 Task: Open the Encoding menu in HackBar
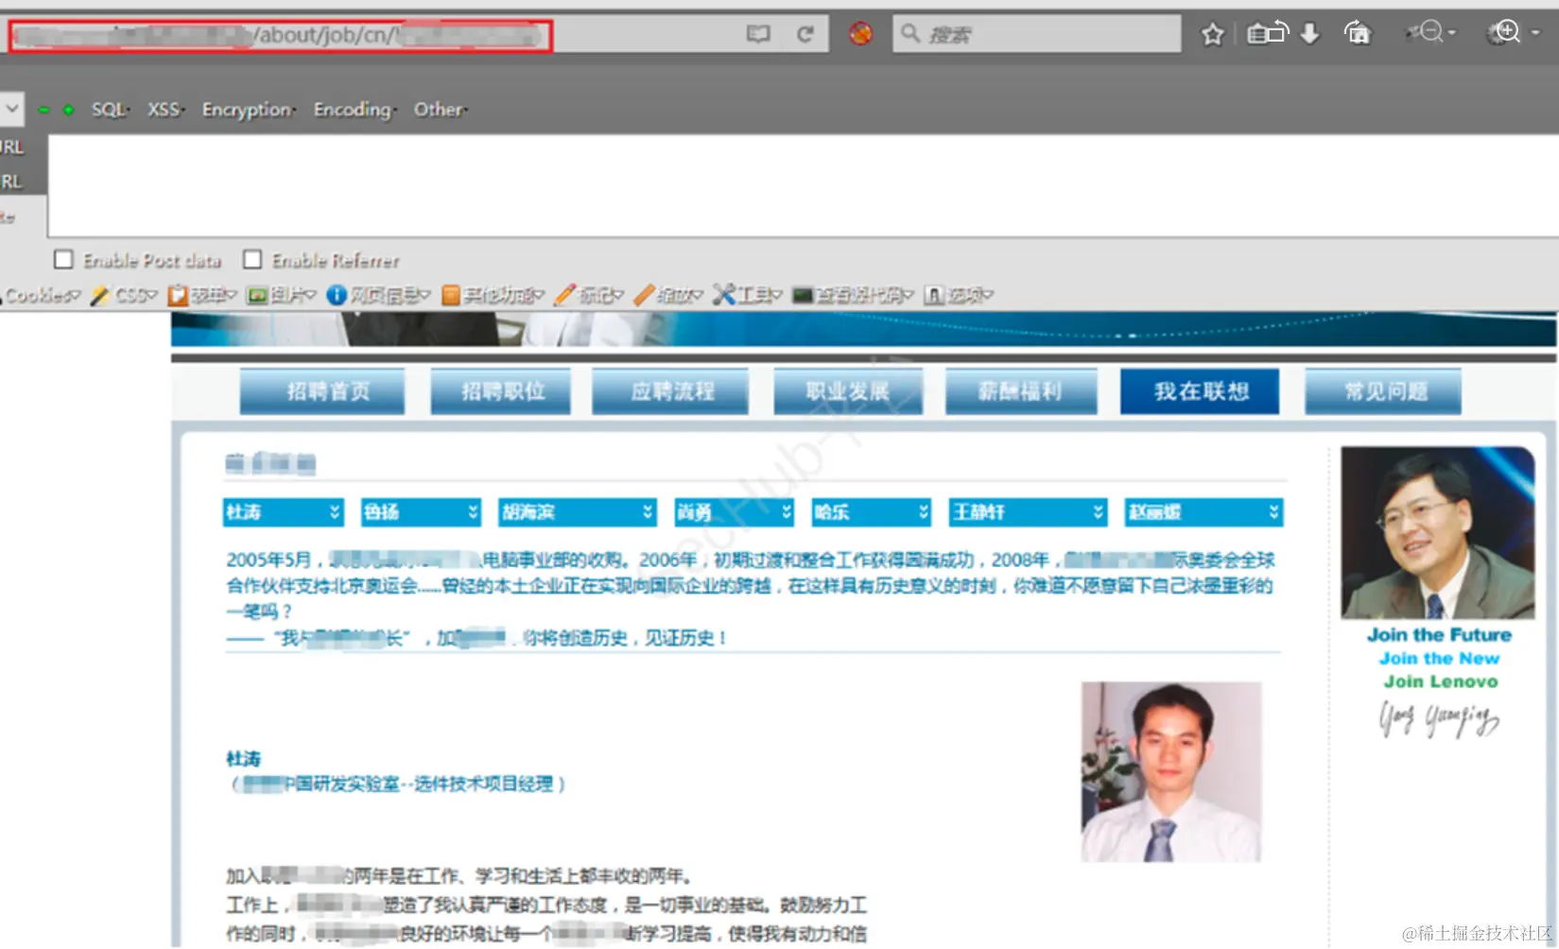pyautogui.click(x=355, y=110)
